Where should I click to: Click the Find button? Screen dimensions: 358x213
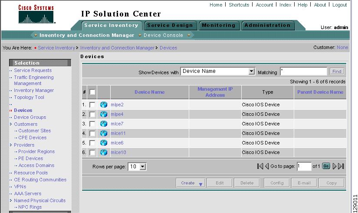[337, 72]
